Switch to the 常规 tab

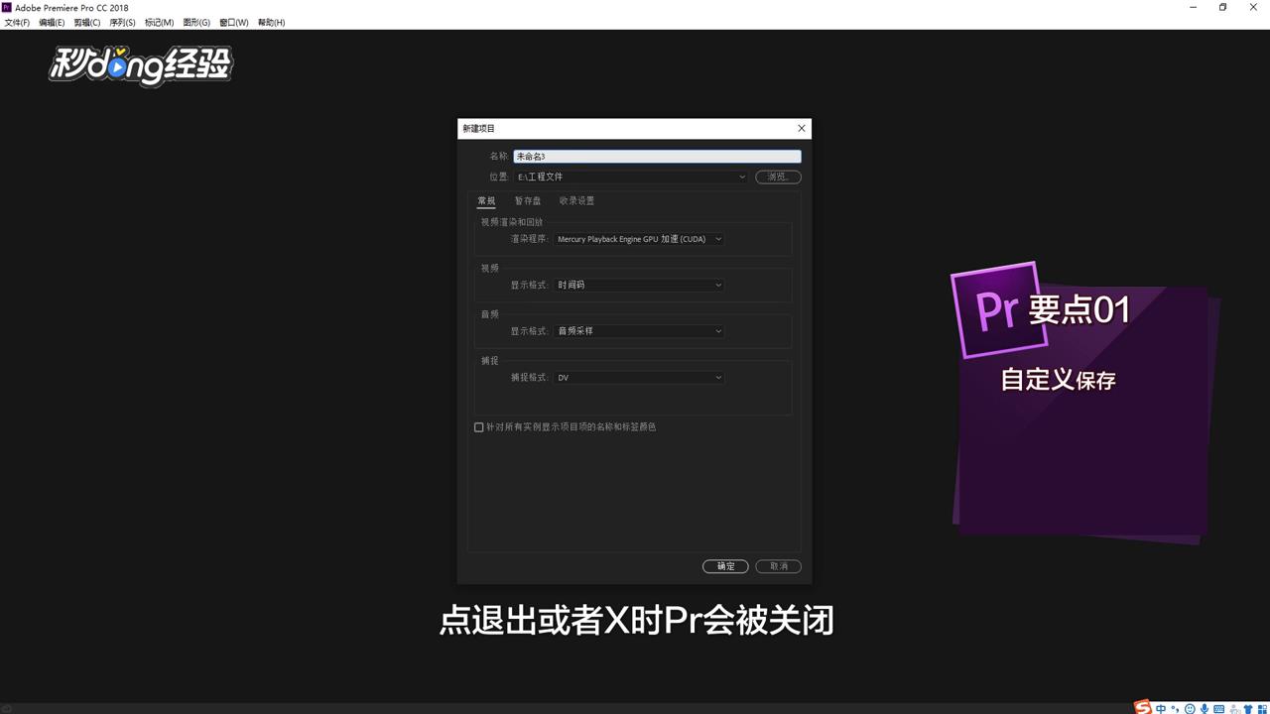click(486, 200)
